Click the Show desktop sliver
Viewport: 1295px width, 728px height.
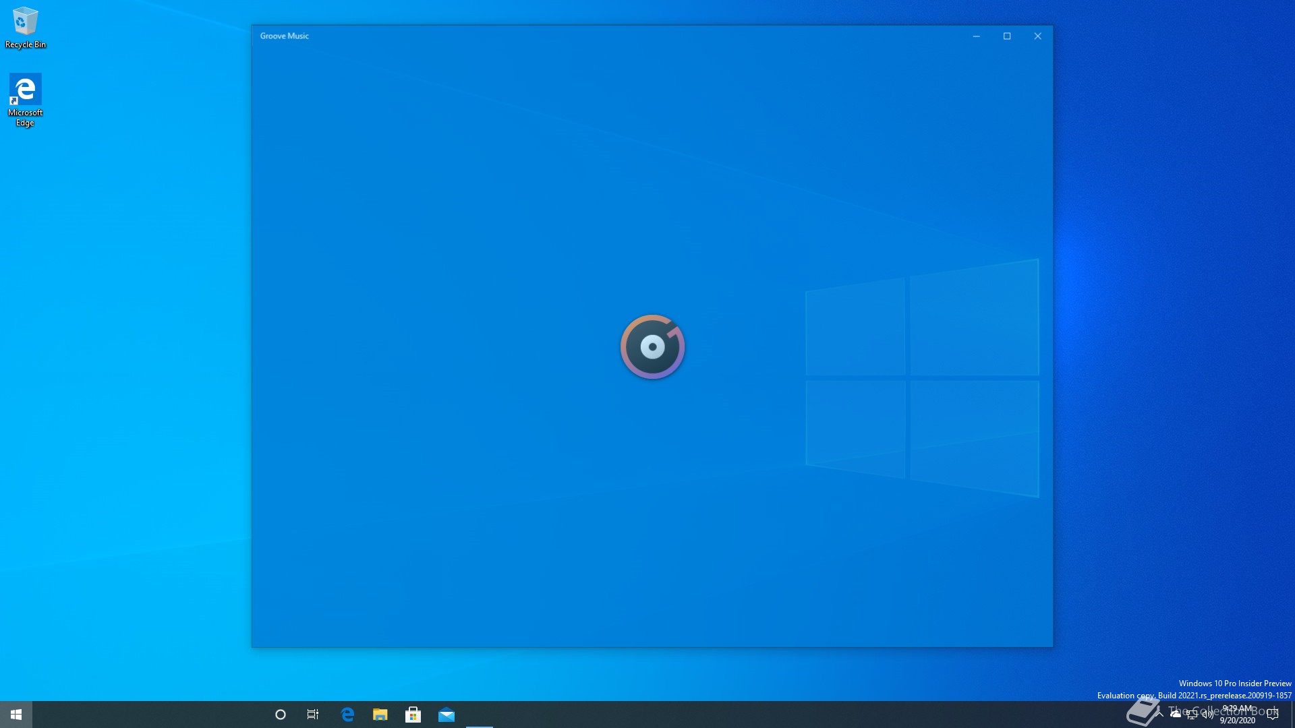1292,715
